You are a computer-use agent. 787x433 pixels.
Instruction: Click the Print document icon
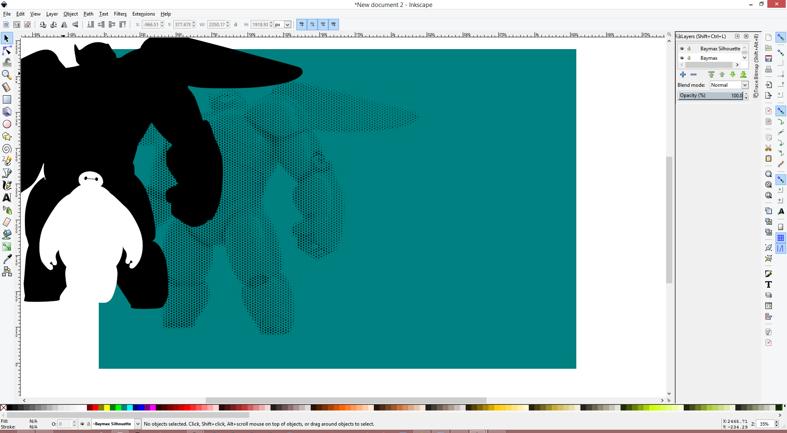click(x=769, y=69)
